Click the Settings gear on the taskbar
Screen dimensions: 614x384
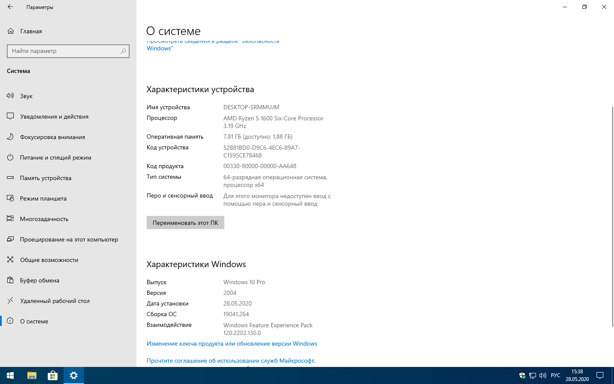click(x=74, y=375)
